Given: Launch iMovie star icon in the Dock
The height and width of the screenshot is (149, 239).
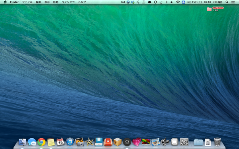Looking at the screenshot, I should 89,142.
